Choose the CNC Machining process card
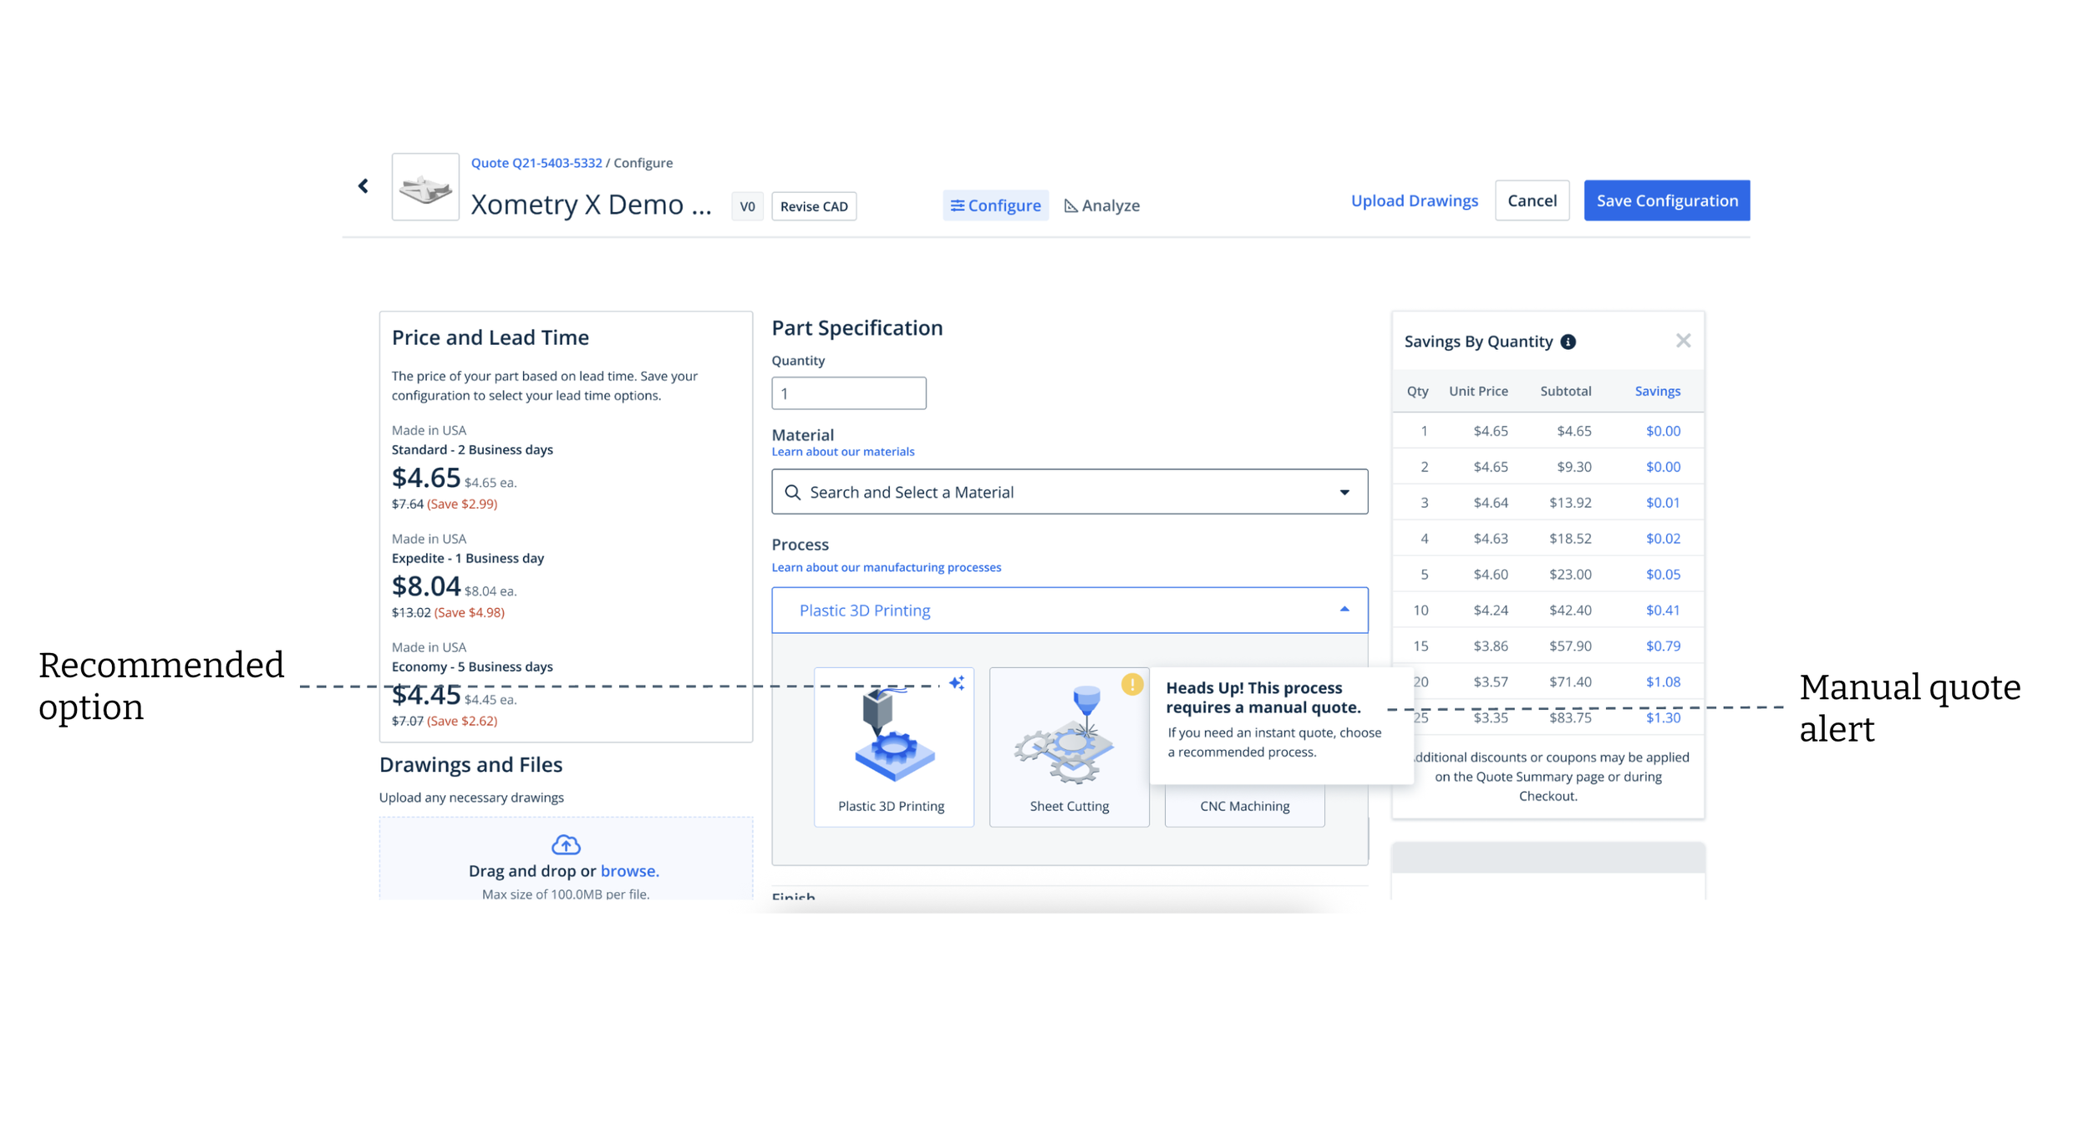 click(x=1244, y=806)
